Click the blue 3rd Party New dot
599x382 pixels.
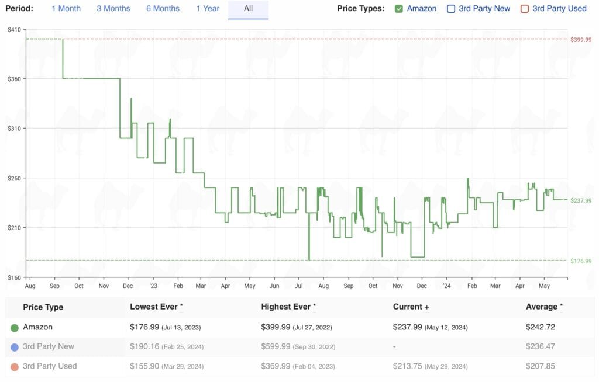pos(15,347)
